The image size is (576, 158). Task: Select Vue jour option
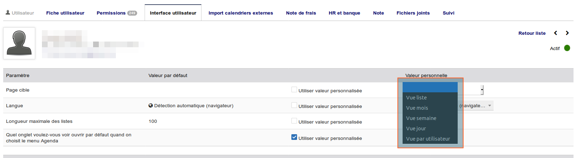(x=416, y=129)
